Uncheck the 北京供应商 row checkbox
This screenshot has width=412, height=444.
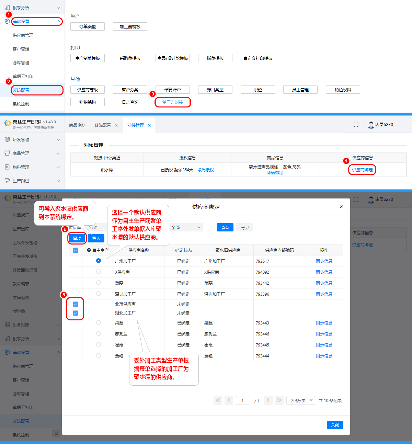(x=76, y=304)
